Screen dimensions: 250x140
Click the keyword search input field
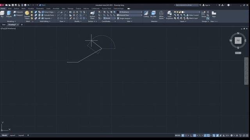coord(187,5)
